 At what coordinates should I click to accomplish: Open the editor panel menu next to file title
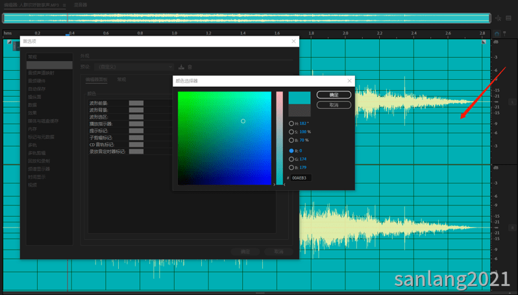pyautogui.click(x=64, y=5)
